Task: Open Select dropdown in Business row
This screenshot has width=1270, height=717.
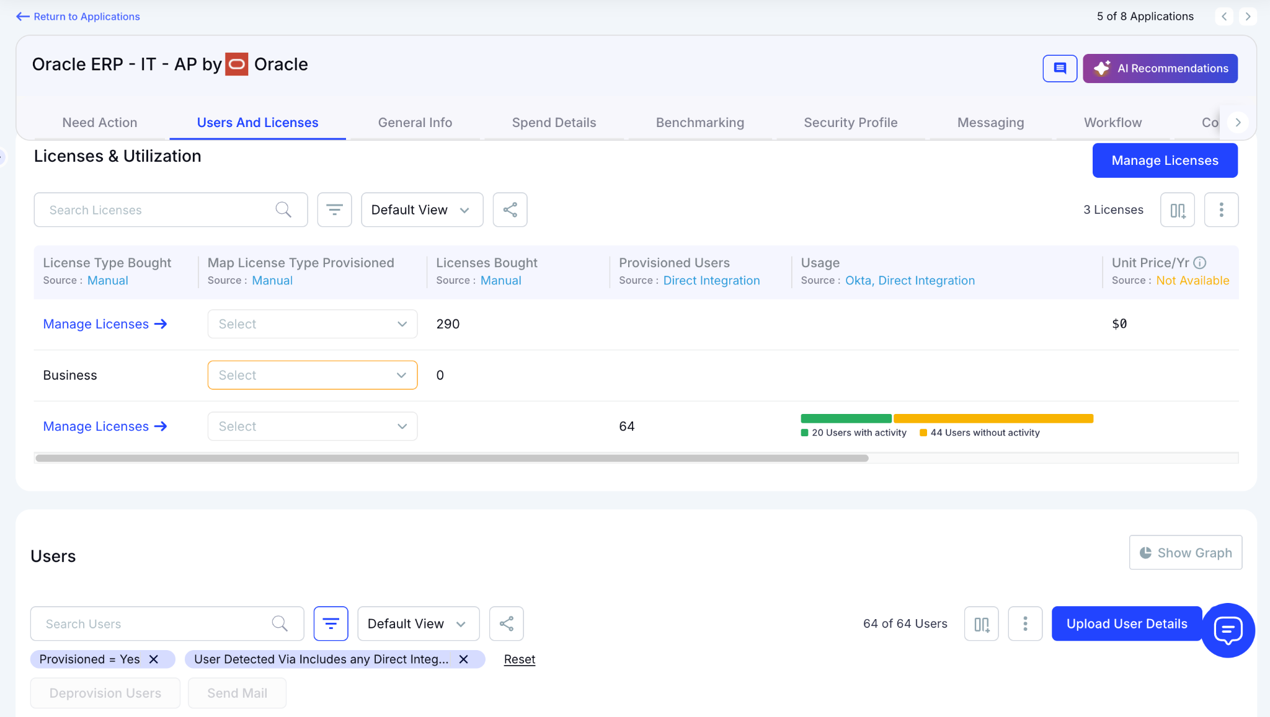Action: pyautogui.click(x=312, y=375)
